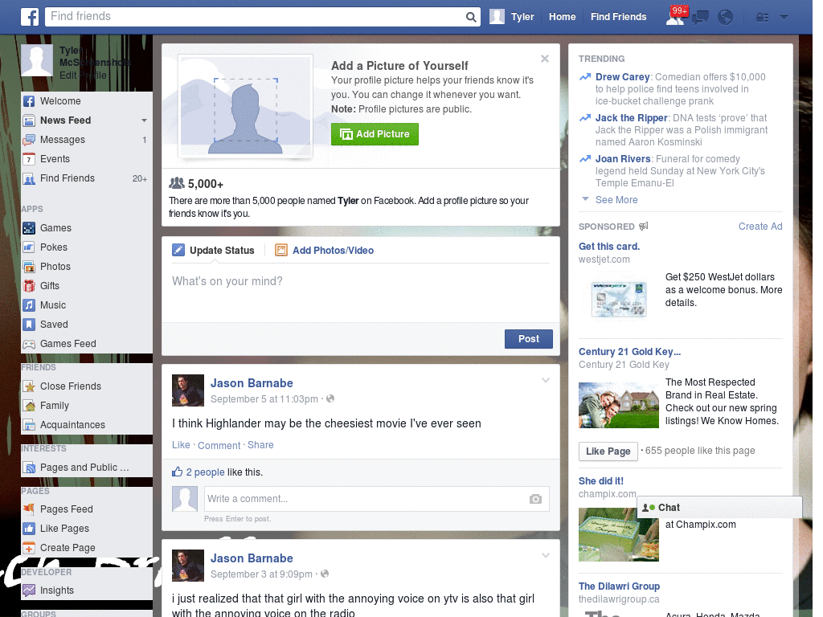Go to Home in the top bar
Viewport: 823px width, 617px height.
point(562,17)
